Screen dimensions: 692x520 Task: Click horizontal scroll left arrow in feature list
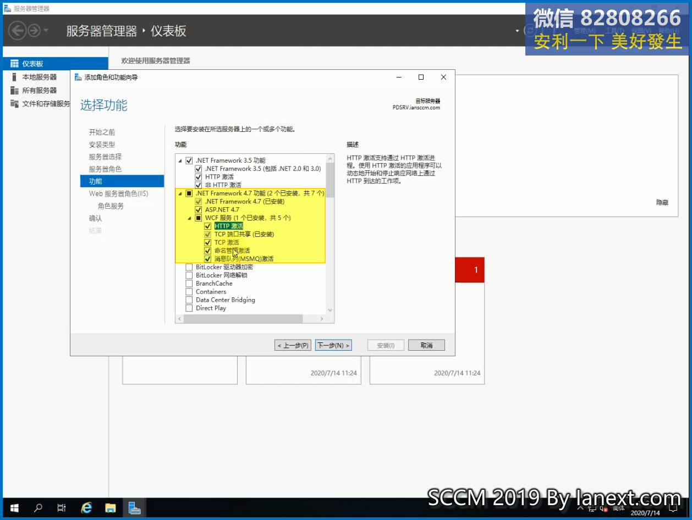coord(179,319)
